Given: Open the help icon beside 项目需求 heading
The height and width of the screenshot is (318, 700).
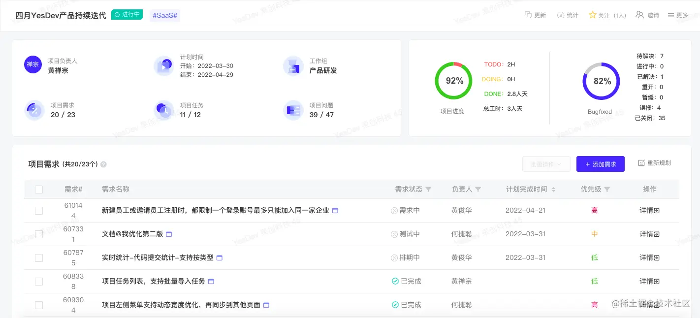Looking at the screenshot, I should (103, 164).
